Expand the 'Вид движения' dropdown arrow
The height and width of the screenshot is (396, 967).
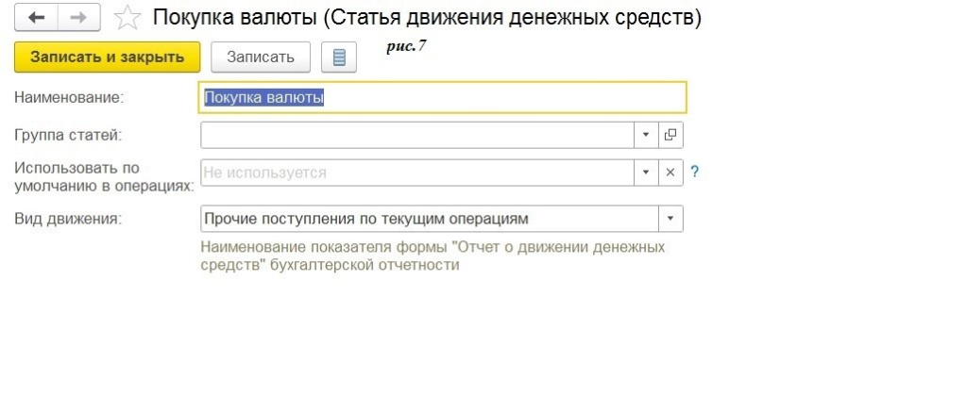(670, 219)
